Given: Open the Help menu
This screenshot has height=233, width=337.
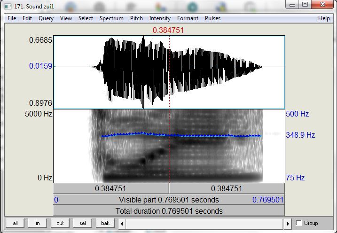Looking at the screenshot, I should pyautogui.click(x=324, y=18).
